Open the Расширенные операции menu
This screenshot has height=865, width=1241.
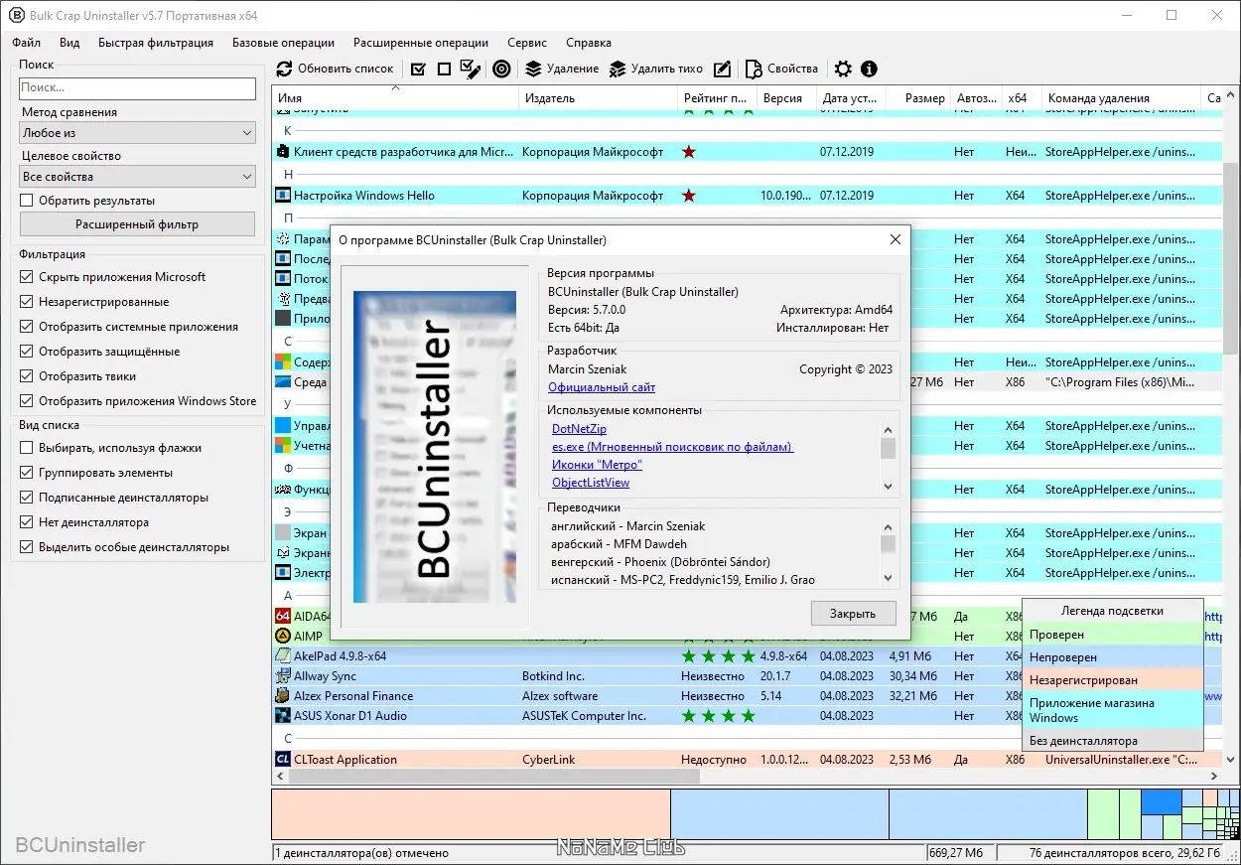point(421,43)
